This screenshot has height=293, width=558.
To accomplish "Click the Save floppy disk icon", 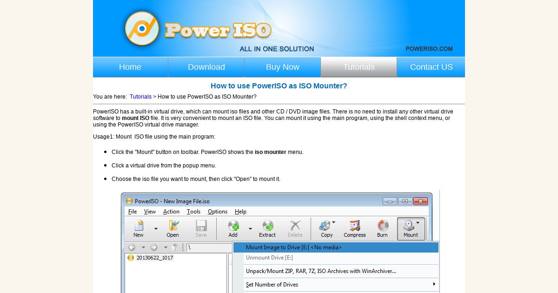I will click(x=201, y=226).
